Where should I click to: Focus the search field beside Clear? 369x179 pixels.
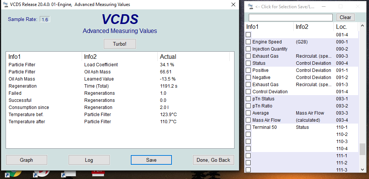point(290,18)
